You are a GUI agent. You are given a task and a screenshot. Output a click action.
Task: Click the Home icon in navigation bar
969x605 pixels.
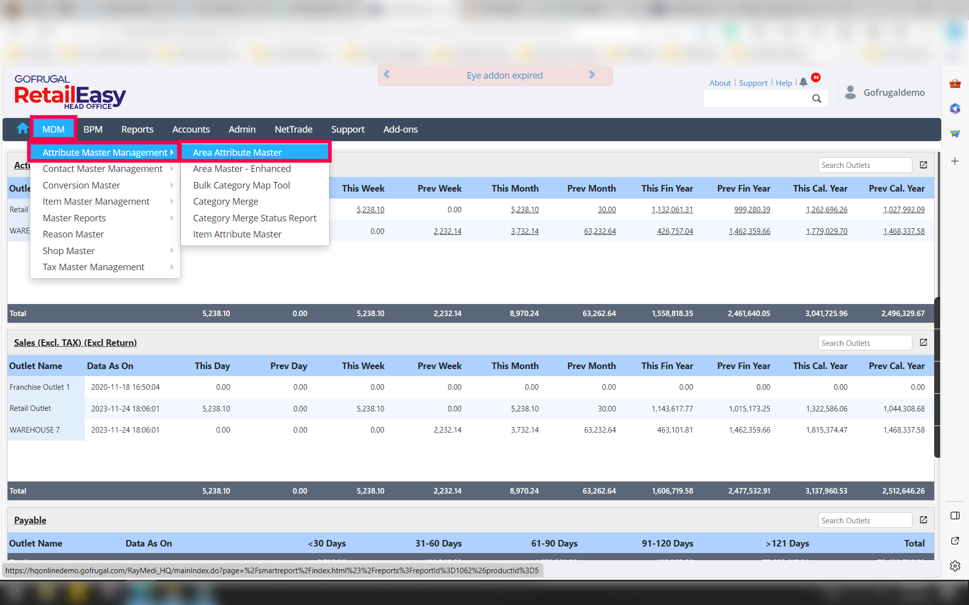click(22, 129)
